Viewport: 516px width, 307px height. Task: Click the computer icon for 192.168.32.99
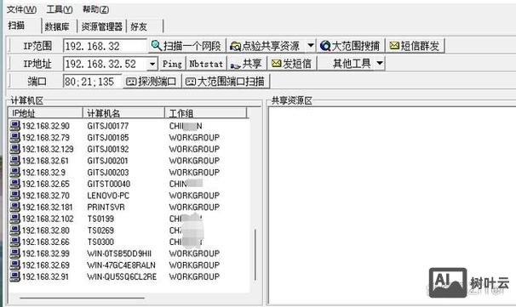[14, 253]
